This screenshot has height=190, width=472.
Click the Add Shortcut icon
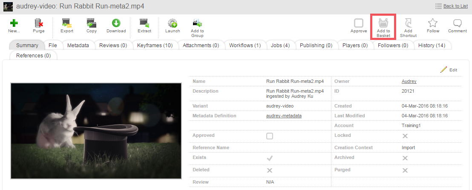point(408,23)
